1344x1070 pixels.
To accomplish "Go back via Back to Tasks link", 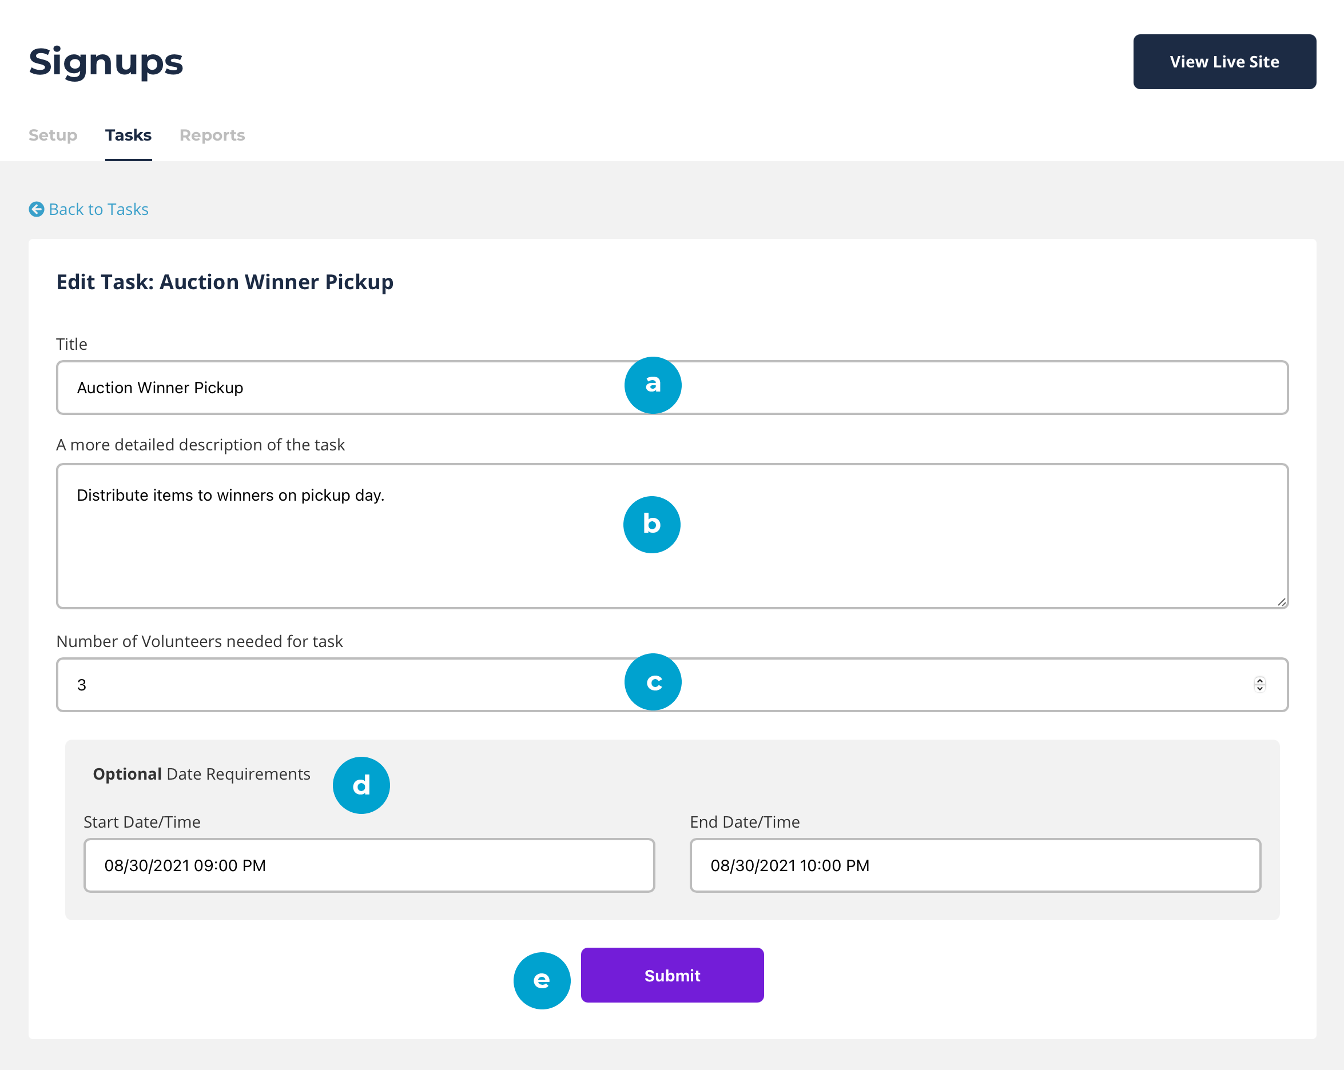I will point(98,209).
